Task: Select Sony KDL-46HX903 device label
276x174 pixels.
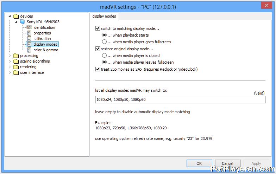Action: (43, 22)
